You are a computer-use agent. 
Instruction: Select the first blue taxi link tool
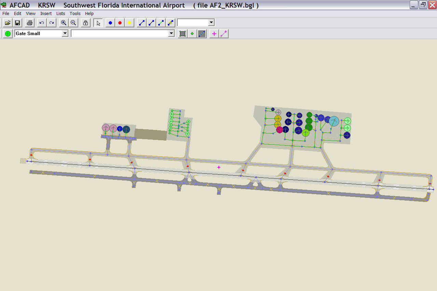click(x=141, y=23)
